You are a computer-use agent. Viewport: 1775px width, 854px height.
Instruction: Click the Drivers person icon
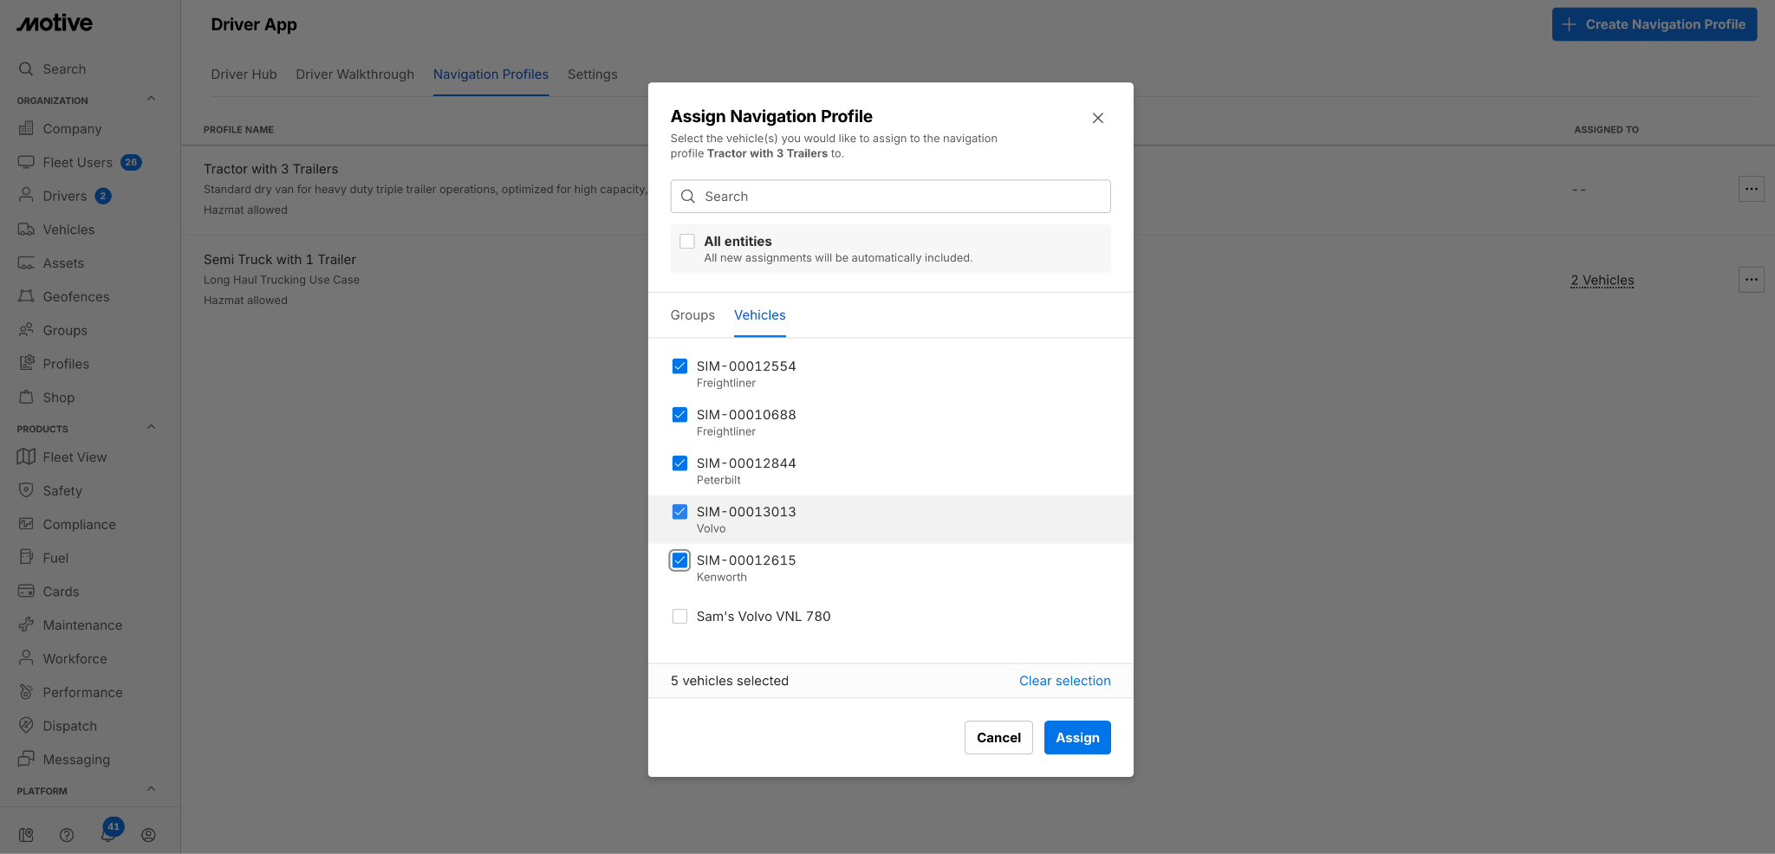(26, 196)
